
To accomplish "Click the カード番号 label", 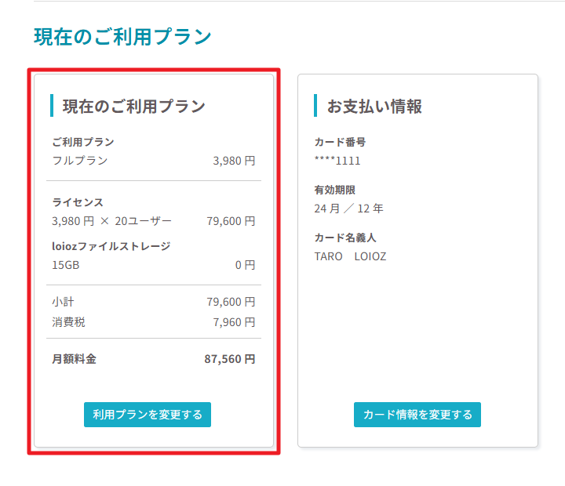I will [x=340, y=142].
